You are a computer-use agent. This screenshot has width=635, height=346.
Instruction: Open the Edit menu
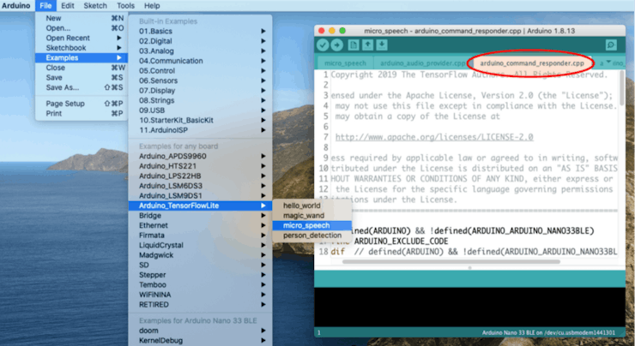click(x=67, y=6)
